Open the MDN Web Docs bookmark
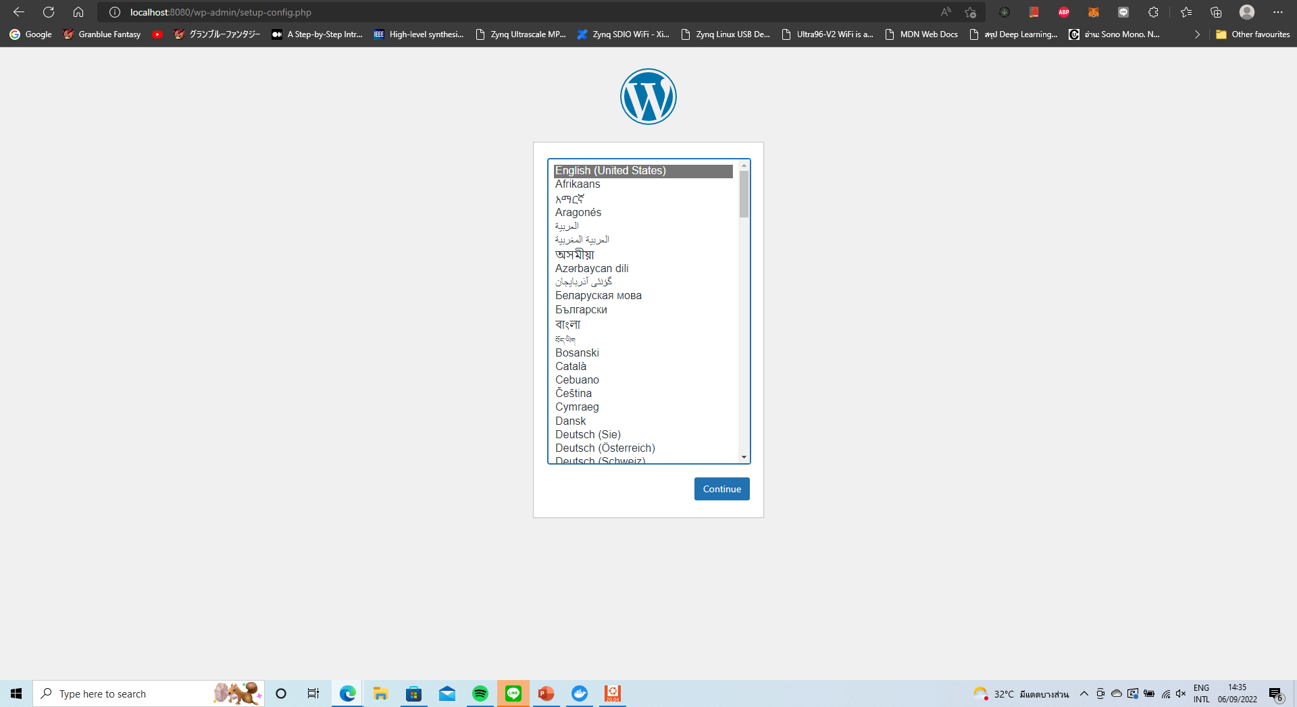The image size is (1297, 707). pyautogui.click(x=921, y=34)
